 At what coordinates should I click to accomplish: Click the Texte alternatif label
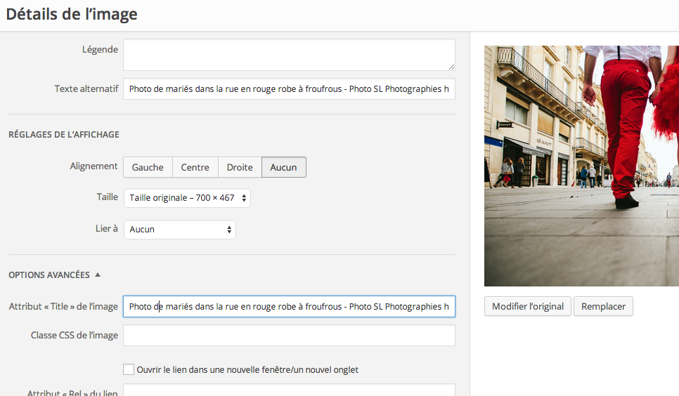(x=86, y=88)
